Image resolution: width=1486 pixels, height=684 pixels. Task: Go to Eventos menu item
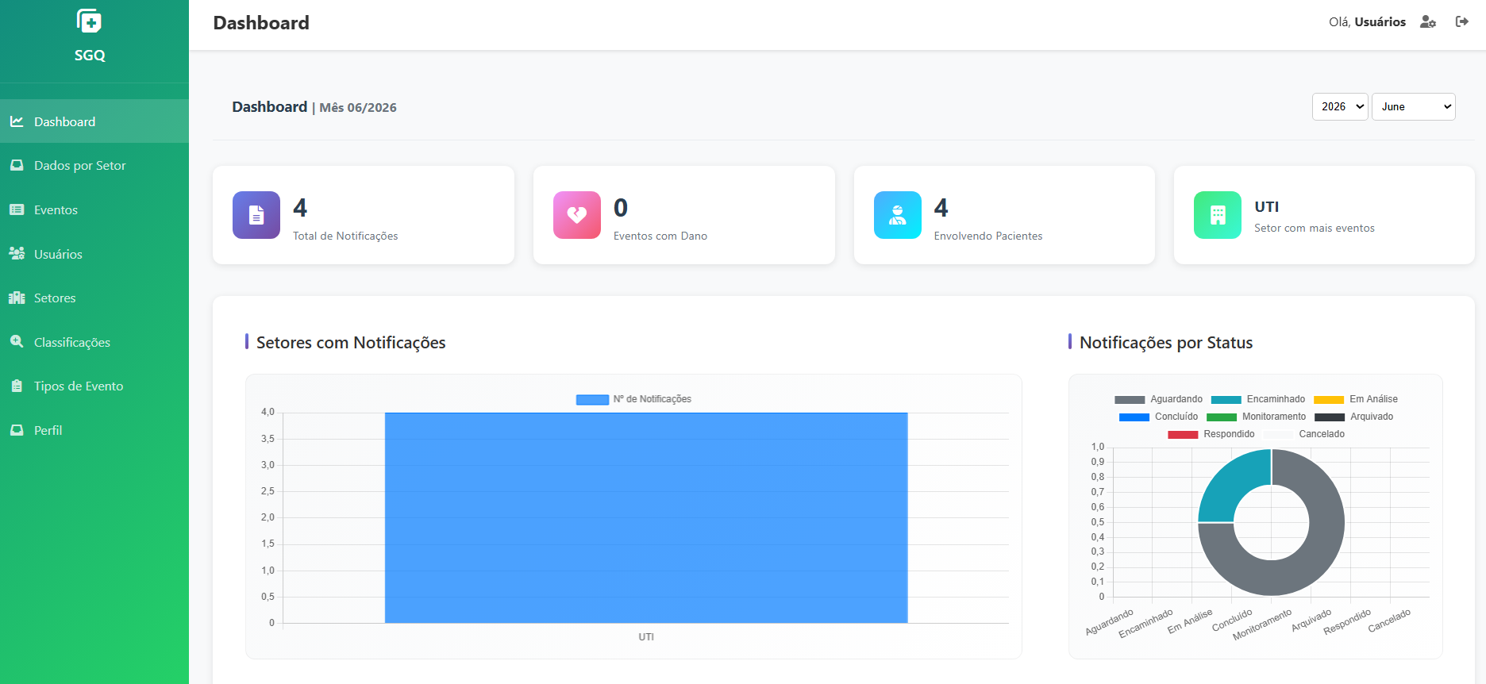point(94,209)
